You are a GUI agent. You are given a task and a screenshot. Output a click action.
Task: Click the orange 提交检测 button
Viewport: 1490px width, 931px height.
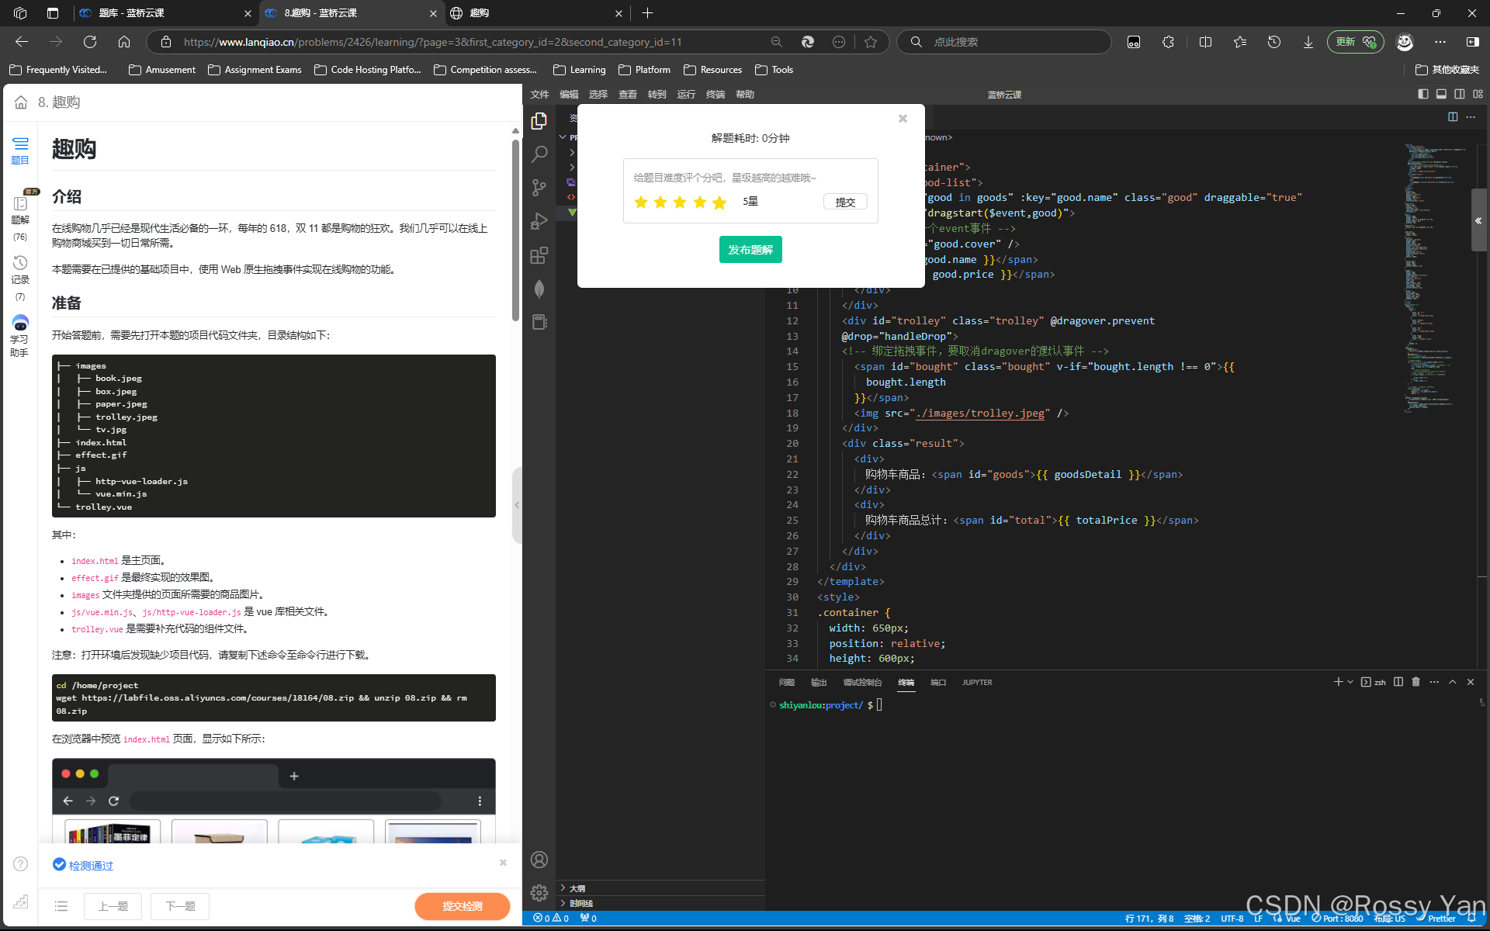[x=462, y=906]
